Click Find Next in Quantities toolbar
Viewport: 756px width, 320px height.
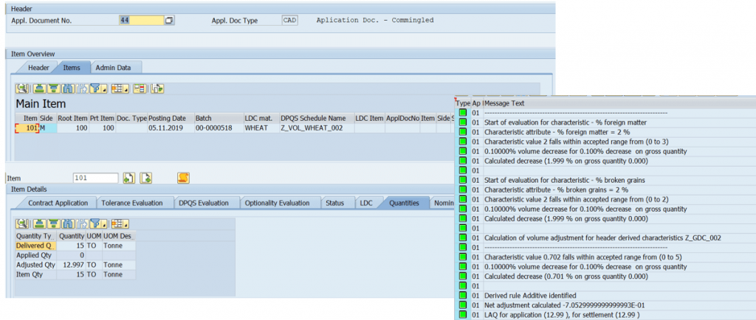82,223
